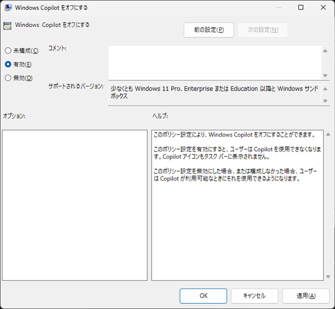335x309 pixels.
Task: Click inside the コメント text box
Action: pyautogui.click(x=215, y=63)
